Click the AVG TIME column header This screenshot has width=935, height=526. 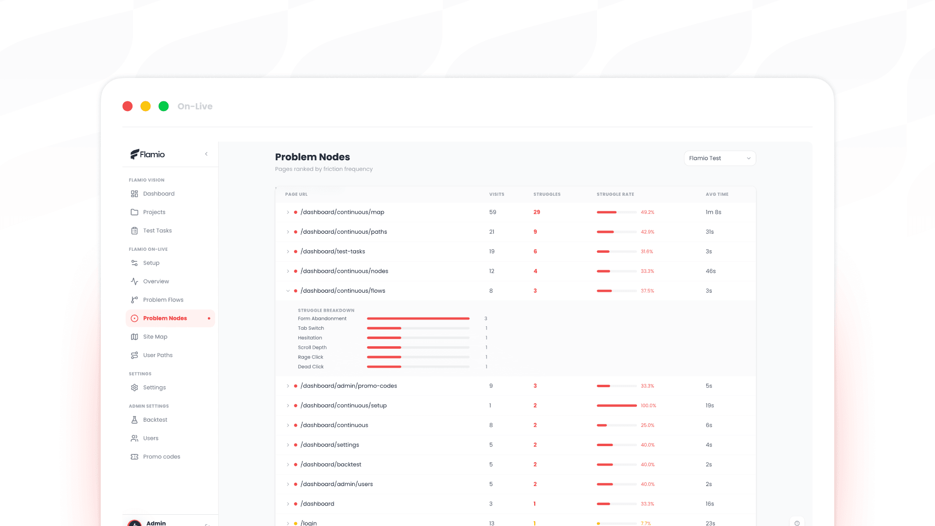coord(717,194)
